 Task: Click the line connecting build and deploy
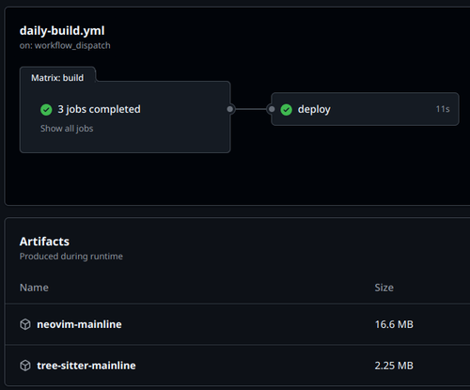tap(251, 109)
